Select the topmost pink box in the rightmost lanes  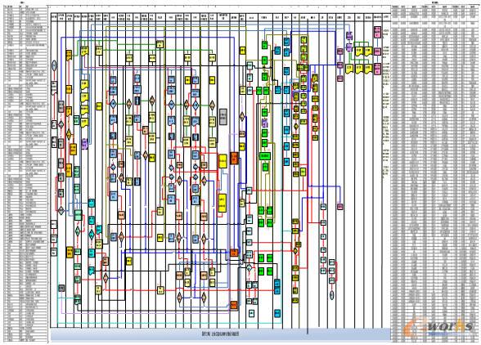(x=377, y=32)
